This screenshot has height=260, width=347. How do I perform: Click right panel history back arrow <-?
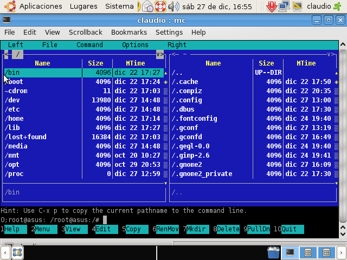point(175,54)
